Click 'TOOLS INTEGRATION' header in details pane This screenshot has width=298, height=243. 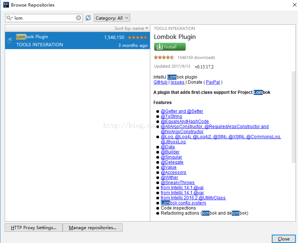[174, 28]
